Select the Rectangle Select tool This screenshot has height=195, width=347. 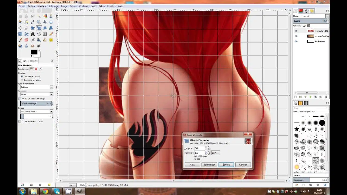[x=20, y=16]
